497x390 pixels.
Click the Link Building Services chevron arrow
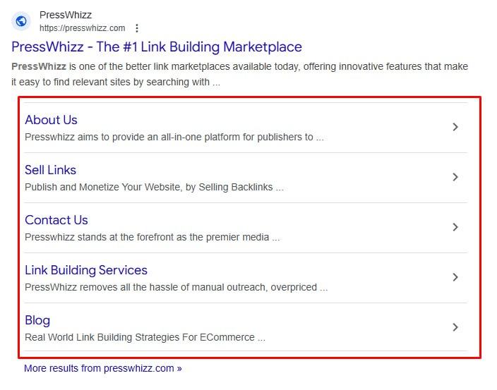pyautogui.click(x=455, y=277)
